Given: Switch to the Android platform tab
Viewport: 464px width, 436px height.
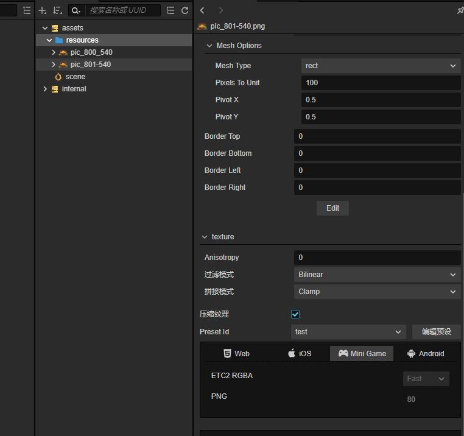Looking at the screenshot, I should coord(426,354).
